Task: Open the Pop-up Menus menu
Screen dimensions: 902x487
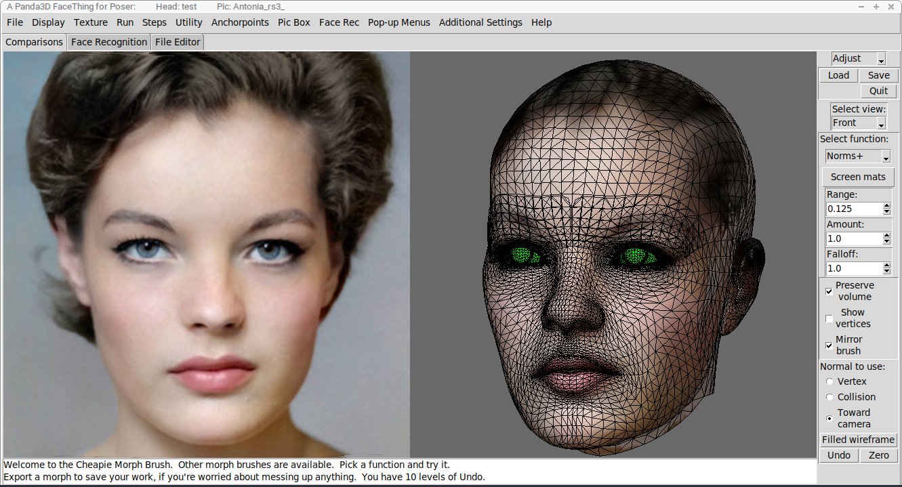Action: (399, 22)
